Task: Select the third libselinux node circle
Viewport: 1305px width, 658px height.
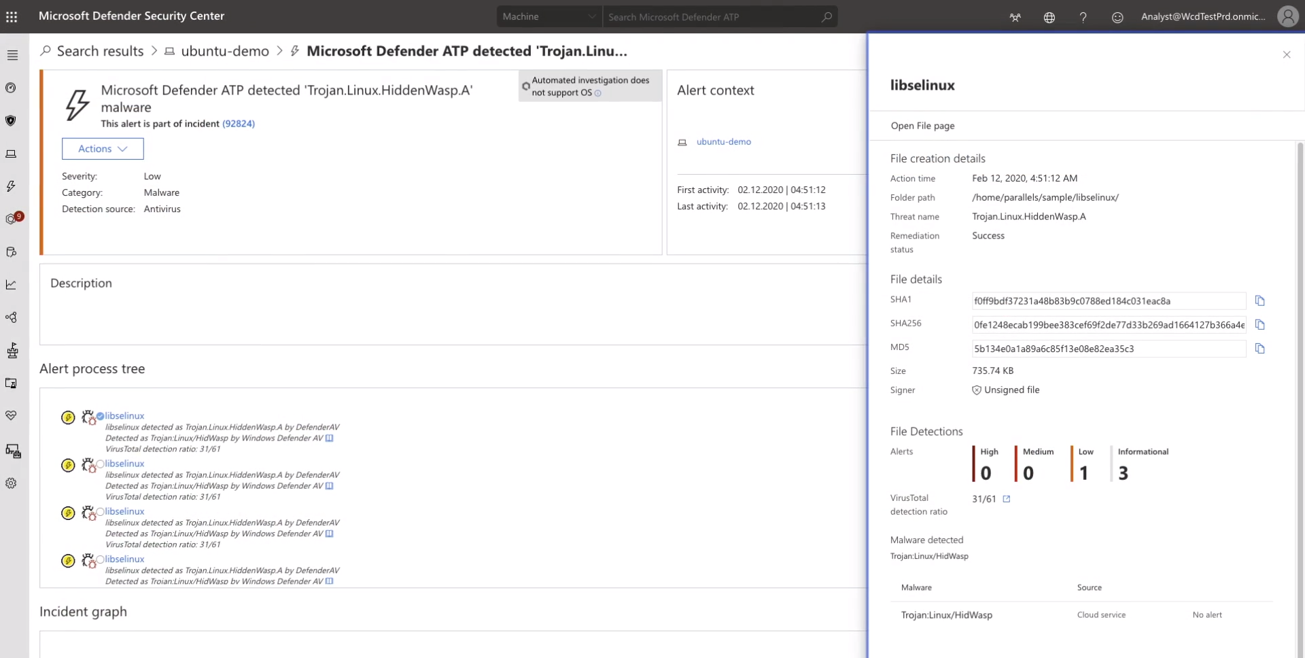Action: 100,512
